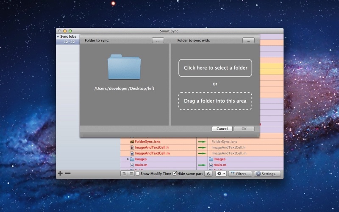This screenshot has height=212, width=339.
Task: Switch to the tree (indented) view mode icon
Action: click(x=124, y=173)
